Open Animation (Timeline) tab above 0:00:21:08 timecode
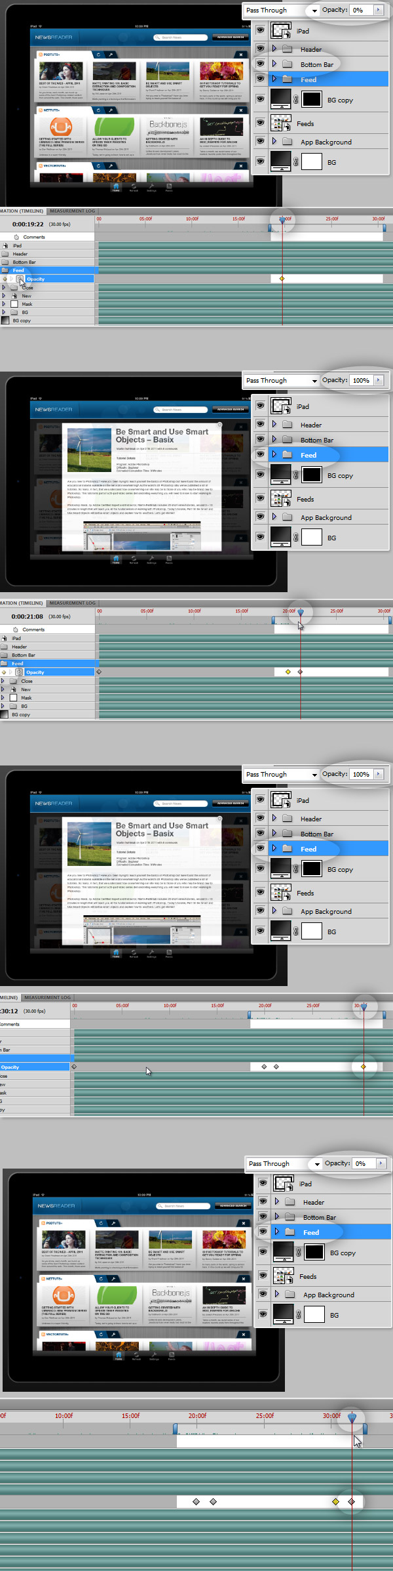The image size is (393, 1571). (x=22, y=603)
